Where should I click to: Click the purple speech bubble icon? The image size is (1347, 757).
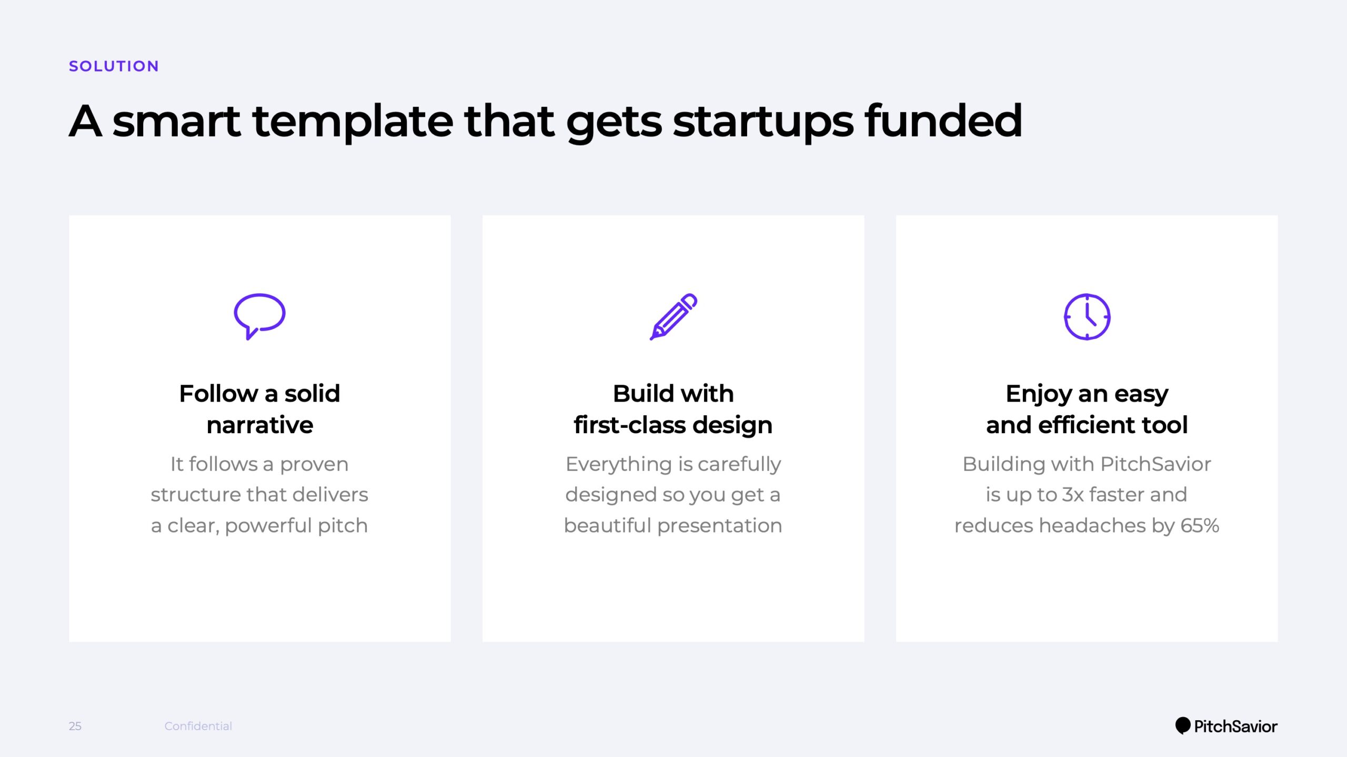click(x=259, y=316)
